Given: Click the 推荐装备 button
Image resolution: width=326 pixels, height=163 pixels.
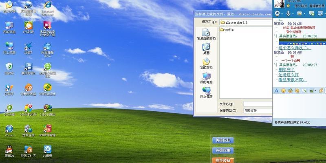Looking at the screenshot, I should point(223,160).
